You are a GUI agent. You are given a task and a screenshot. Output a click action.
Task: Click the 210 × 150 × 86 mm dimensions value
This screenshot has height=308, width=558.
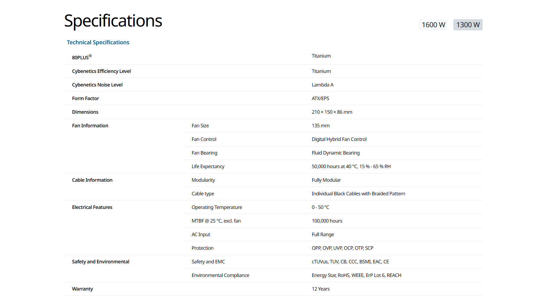pos(332,112)
